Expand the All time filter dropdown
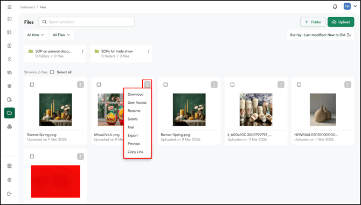The width and height of the screenshot is (361, 205). pyautogui.click(x=36, y=35)
